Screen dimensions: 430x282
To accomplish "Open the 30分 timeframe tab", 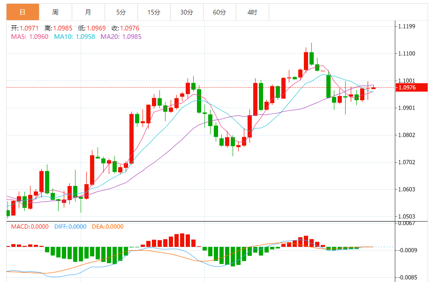I will (187, 12).
